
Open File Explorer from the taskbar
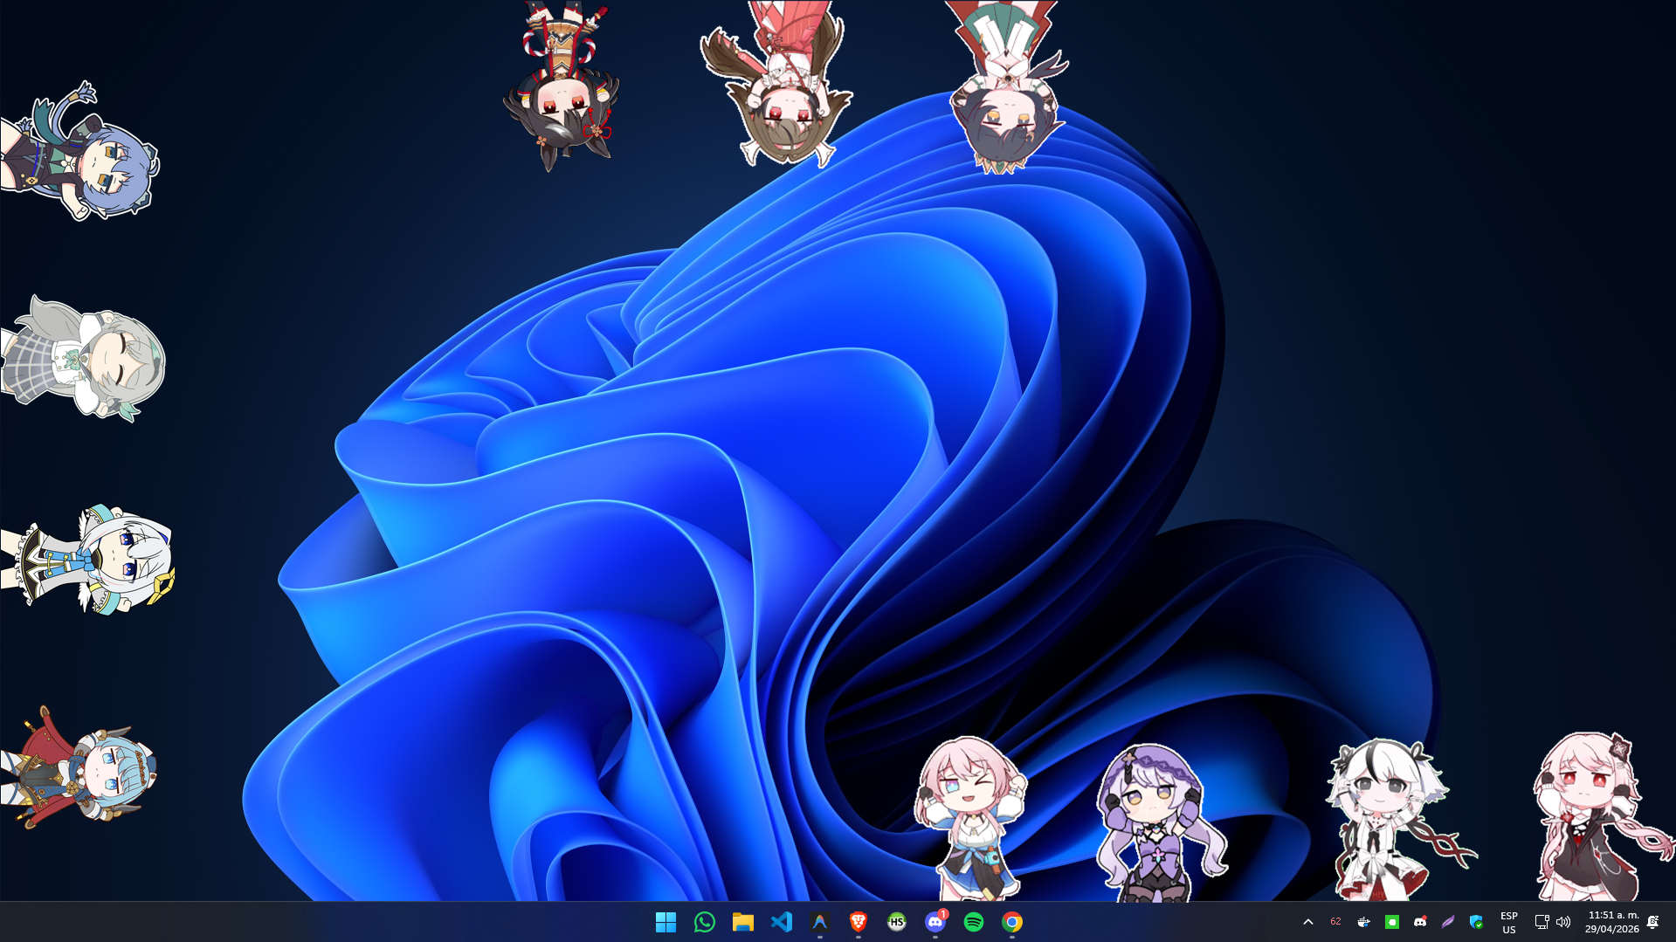point(742,922)
